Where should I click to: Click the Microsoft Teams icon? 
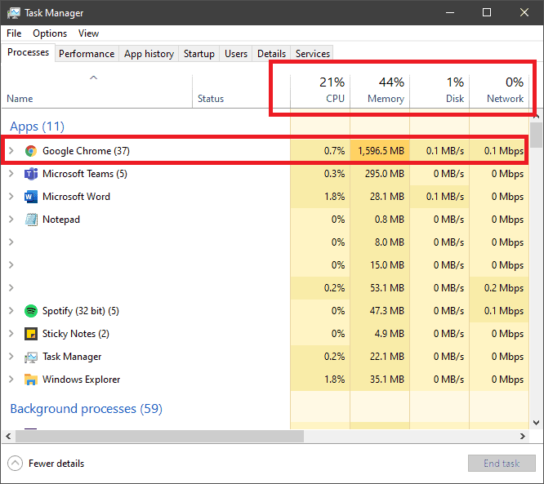[x=31, y=174]
